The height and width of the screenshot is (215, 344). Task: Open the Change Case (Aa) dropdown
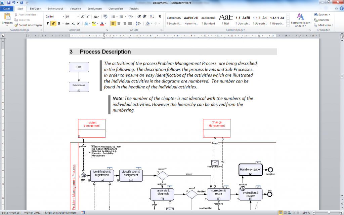[96, 16]
